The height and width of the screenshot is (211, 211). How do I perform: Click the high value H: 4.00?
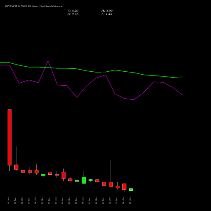(x=107, y=11)
